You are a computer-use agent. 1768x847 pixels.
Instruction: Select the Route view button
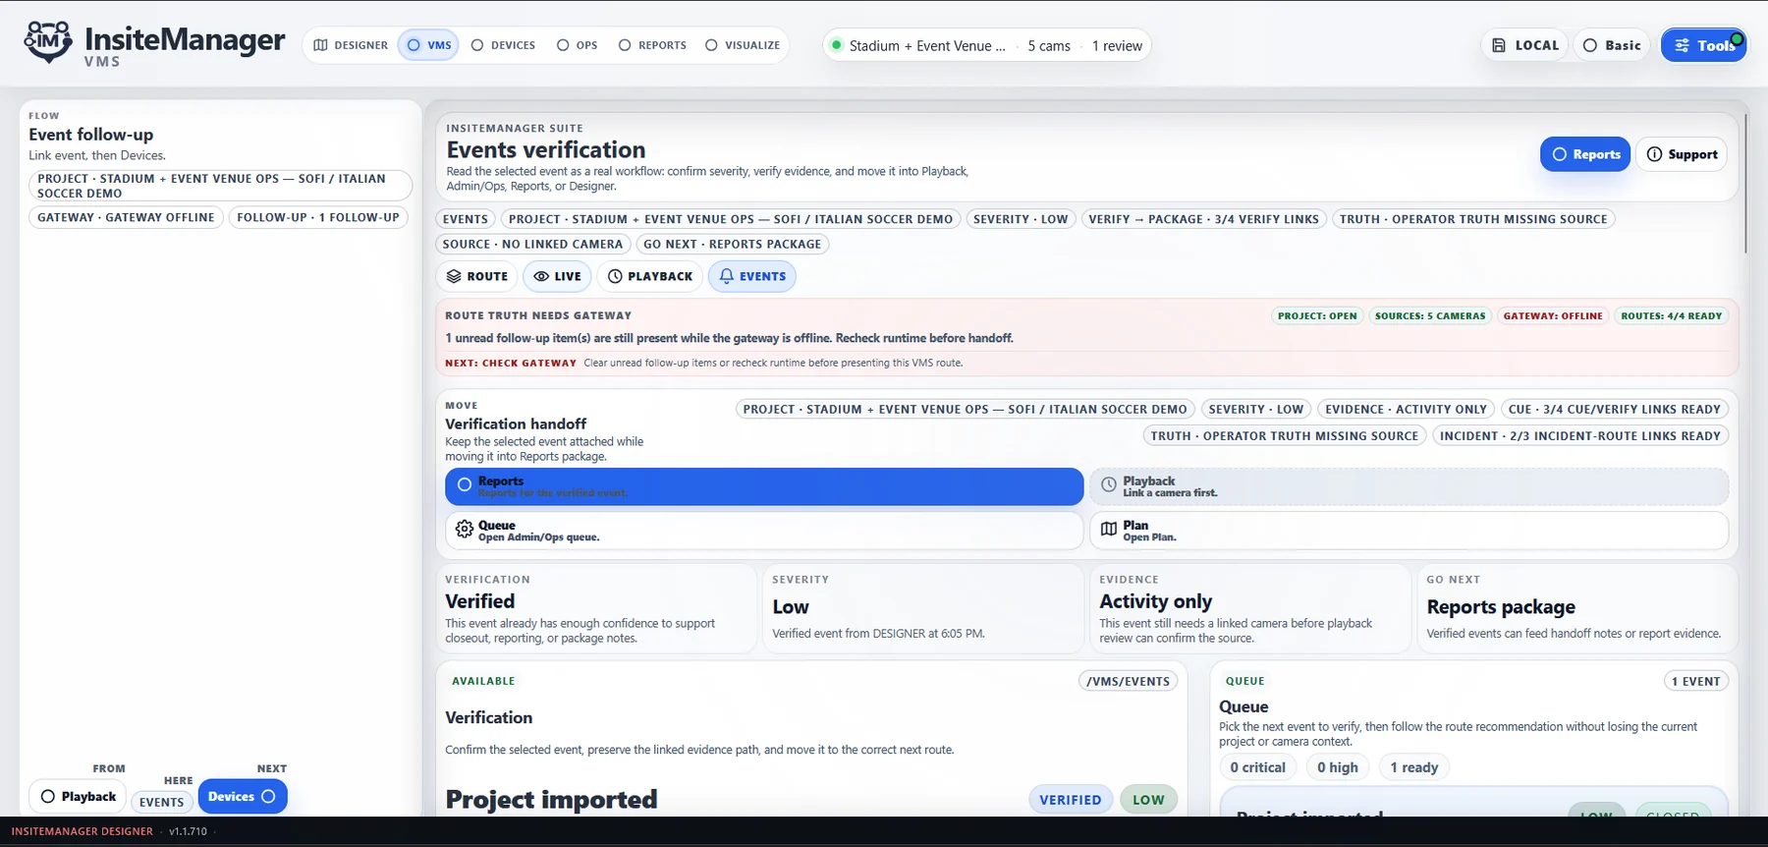click(477, 276)
